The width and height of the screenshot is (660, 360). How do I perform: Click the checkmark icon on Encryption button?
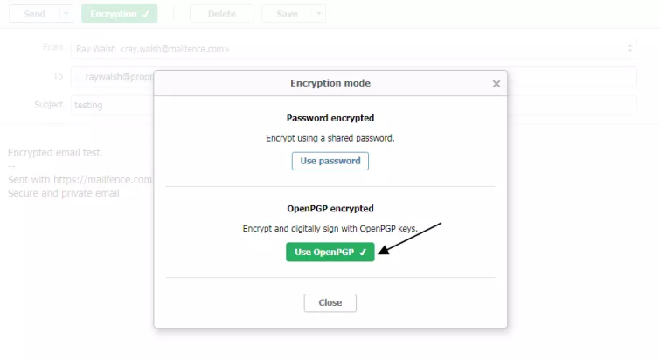[146, 14]
